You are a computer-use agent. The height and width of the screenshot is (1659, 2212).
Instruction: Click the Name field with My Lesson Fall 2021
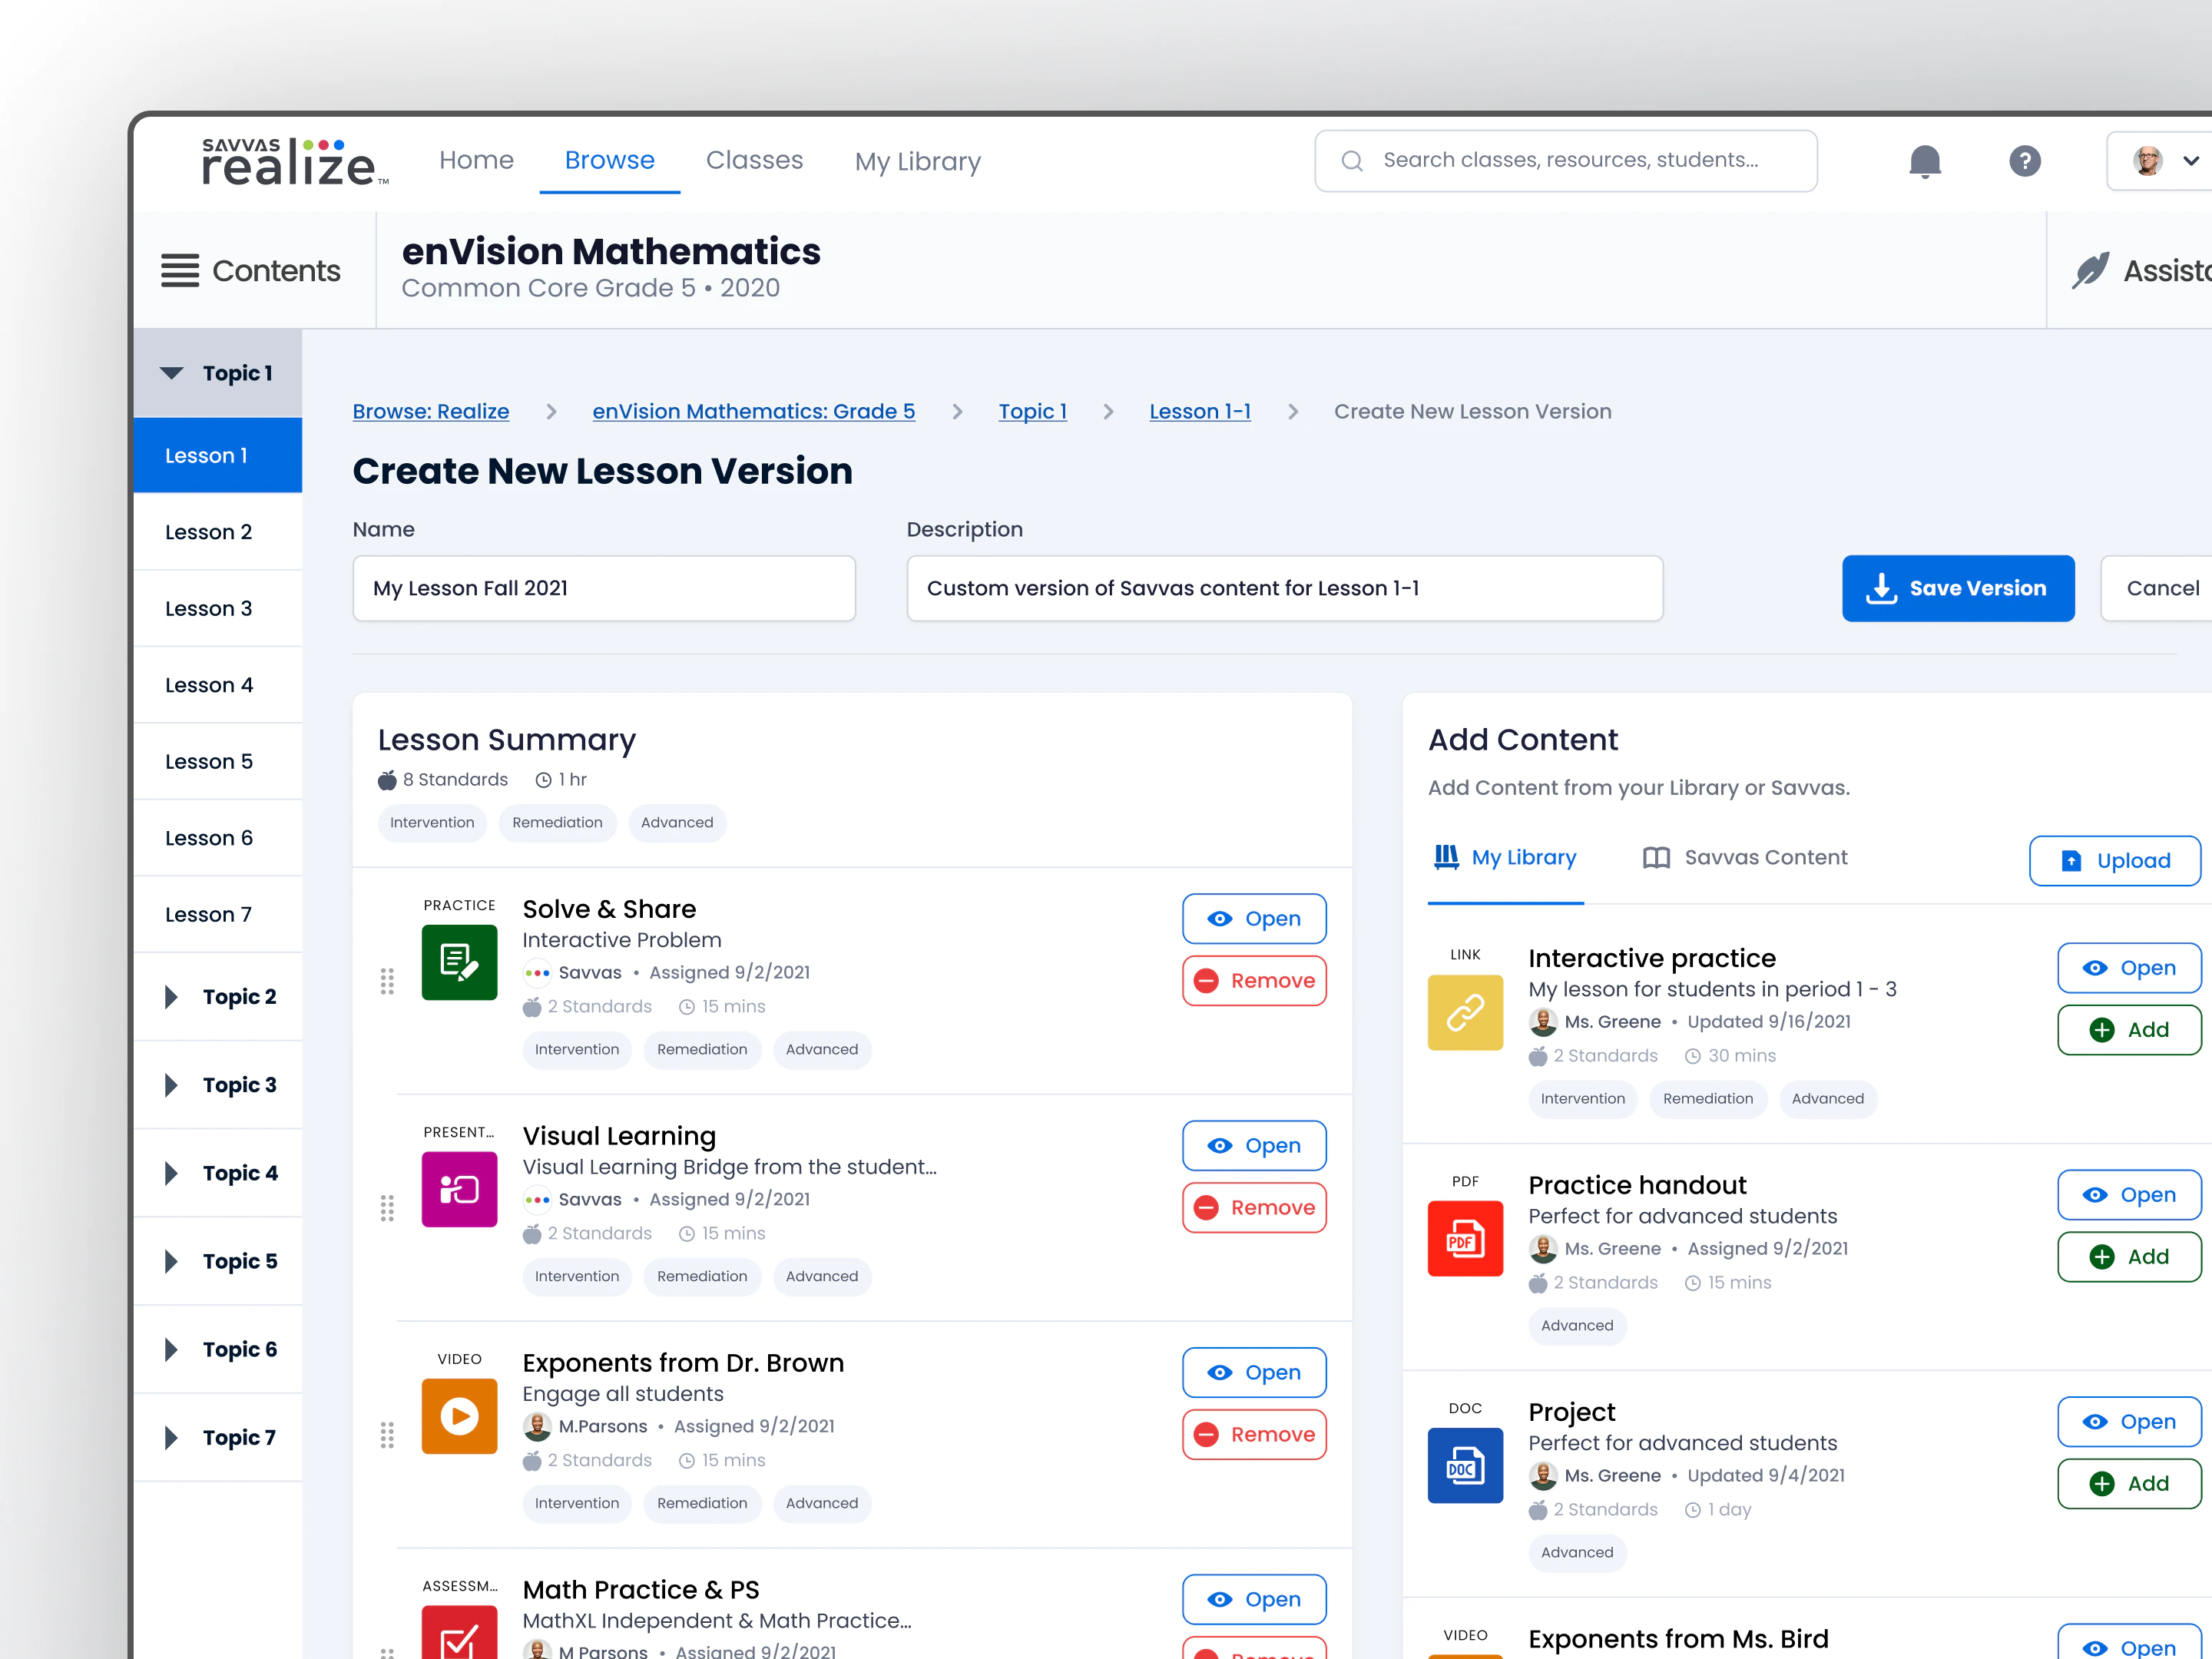(x=604, y=588)
